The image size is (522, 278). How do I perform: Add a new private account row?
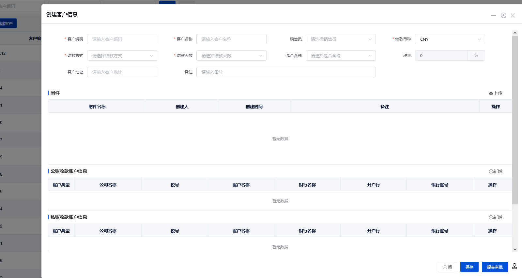click(x=496, y=217)
